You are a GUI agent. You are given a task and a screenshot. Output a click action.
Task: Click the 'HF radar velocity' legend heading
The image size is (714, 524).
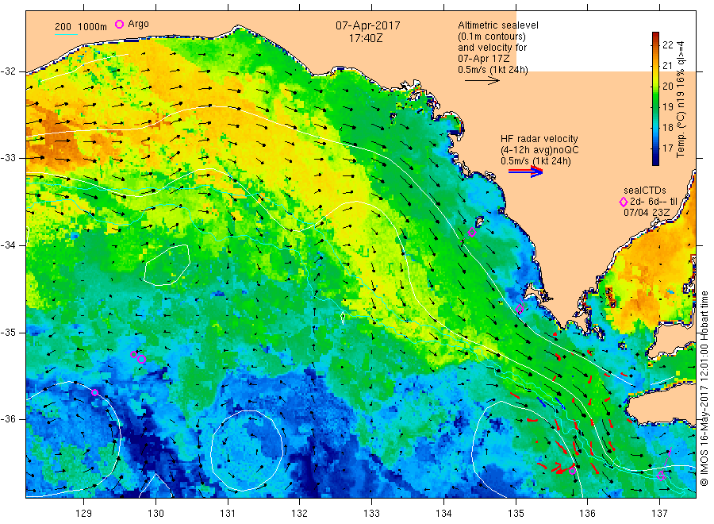539,139
